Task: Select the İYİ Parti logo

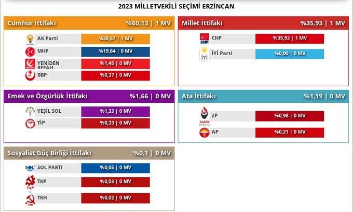Action: (204, 55)
